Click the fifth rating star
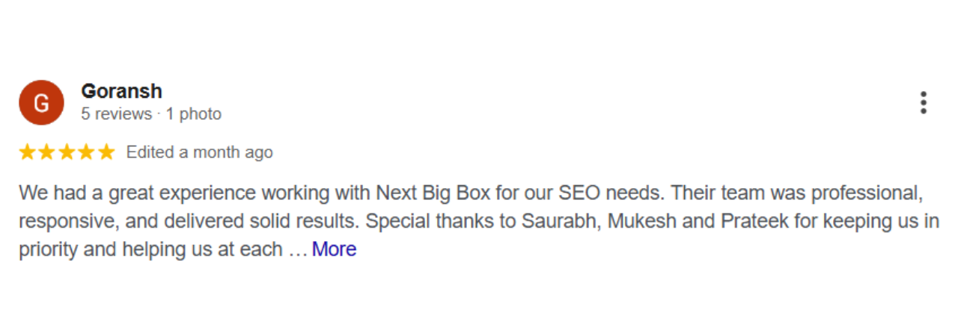Image resolution: width=958 pixels, height=336 pixels. pyautogui.click(x=106, y=153)
